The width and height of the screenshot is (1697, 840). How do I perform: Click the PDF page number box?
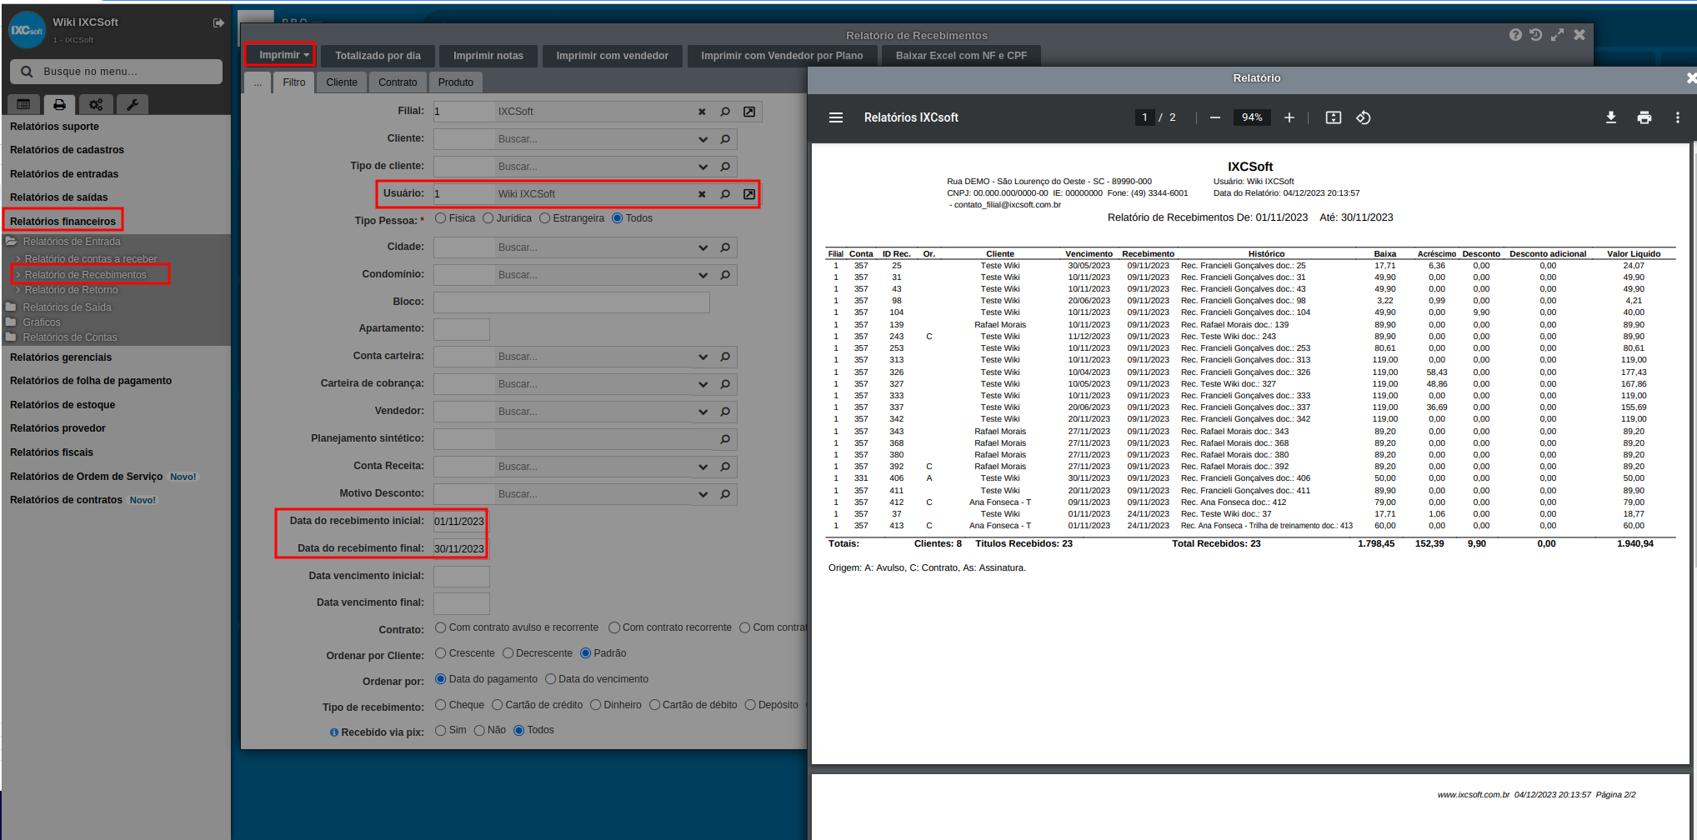1144,117
